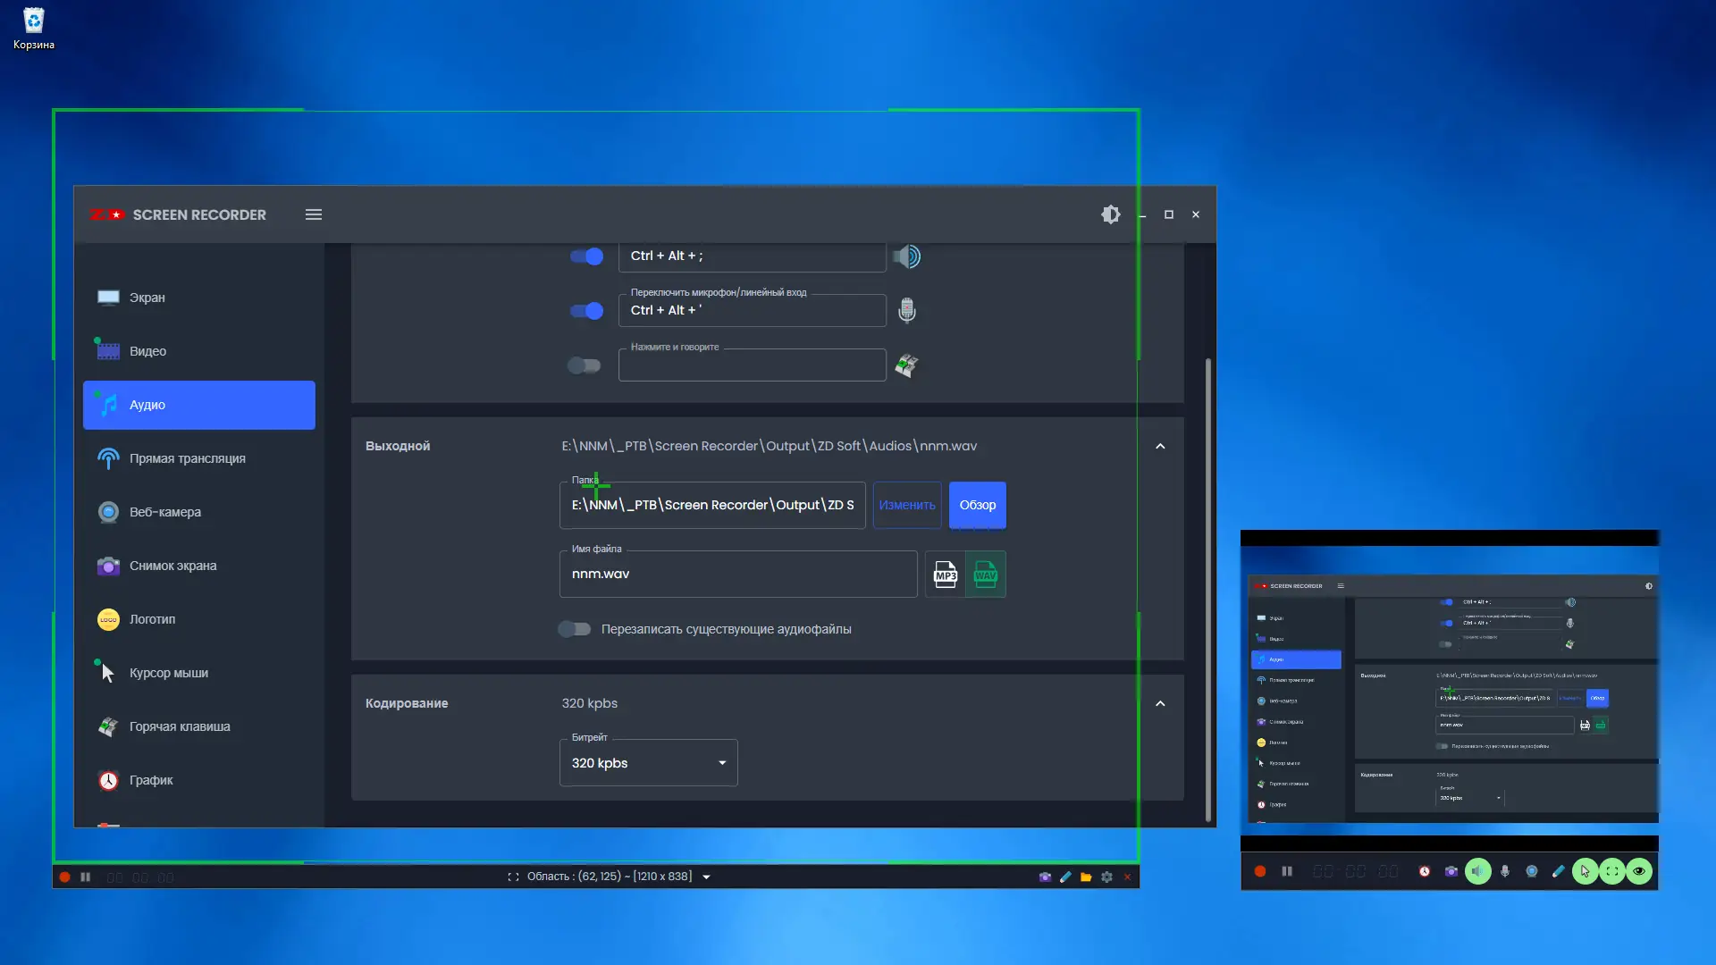Image resolution: width=1716 pixels, height=965 pixels.
Task: Click the microphone icon on floating toolbar
Action: (1505, 871)
